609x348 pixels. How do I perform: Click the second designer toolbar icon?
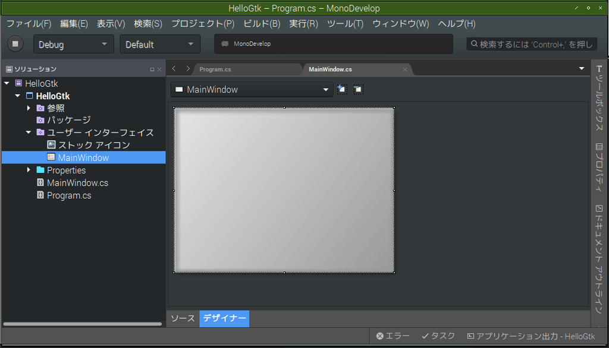coord(358,90)
